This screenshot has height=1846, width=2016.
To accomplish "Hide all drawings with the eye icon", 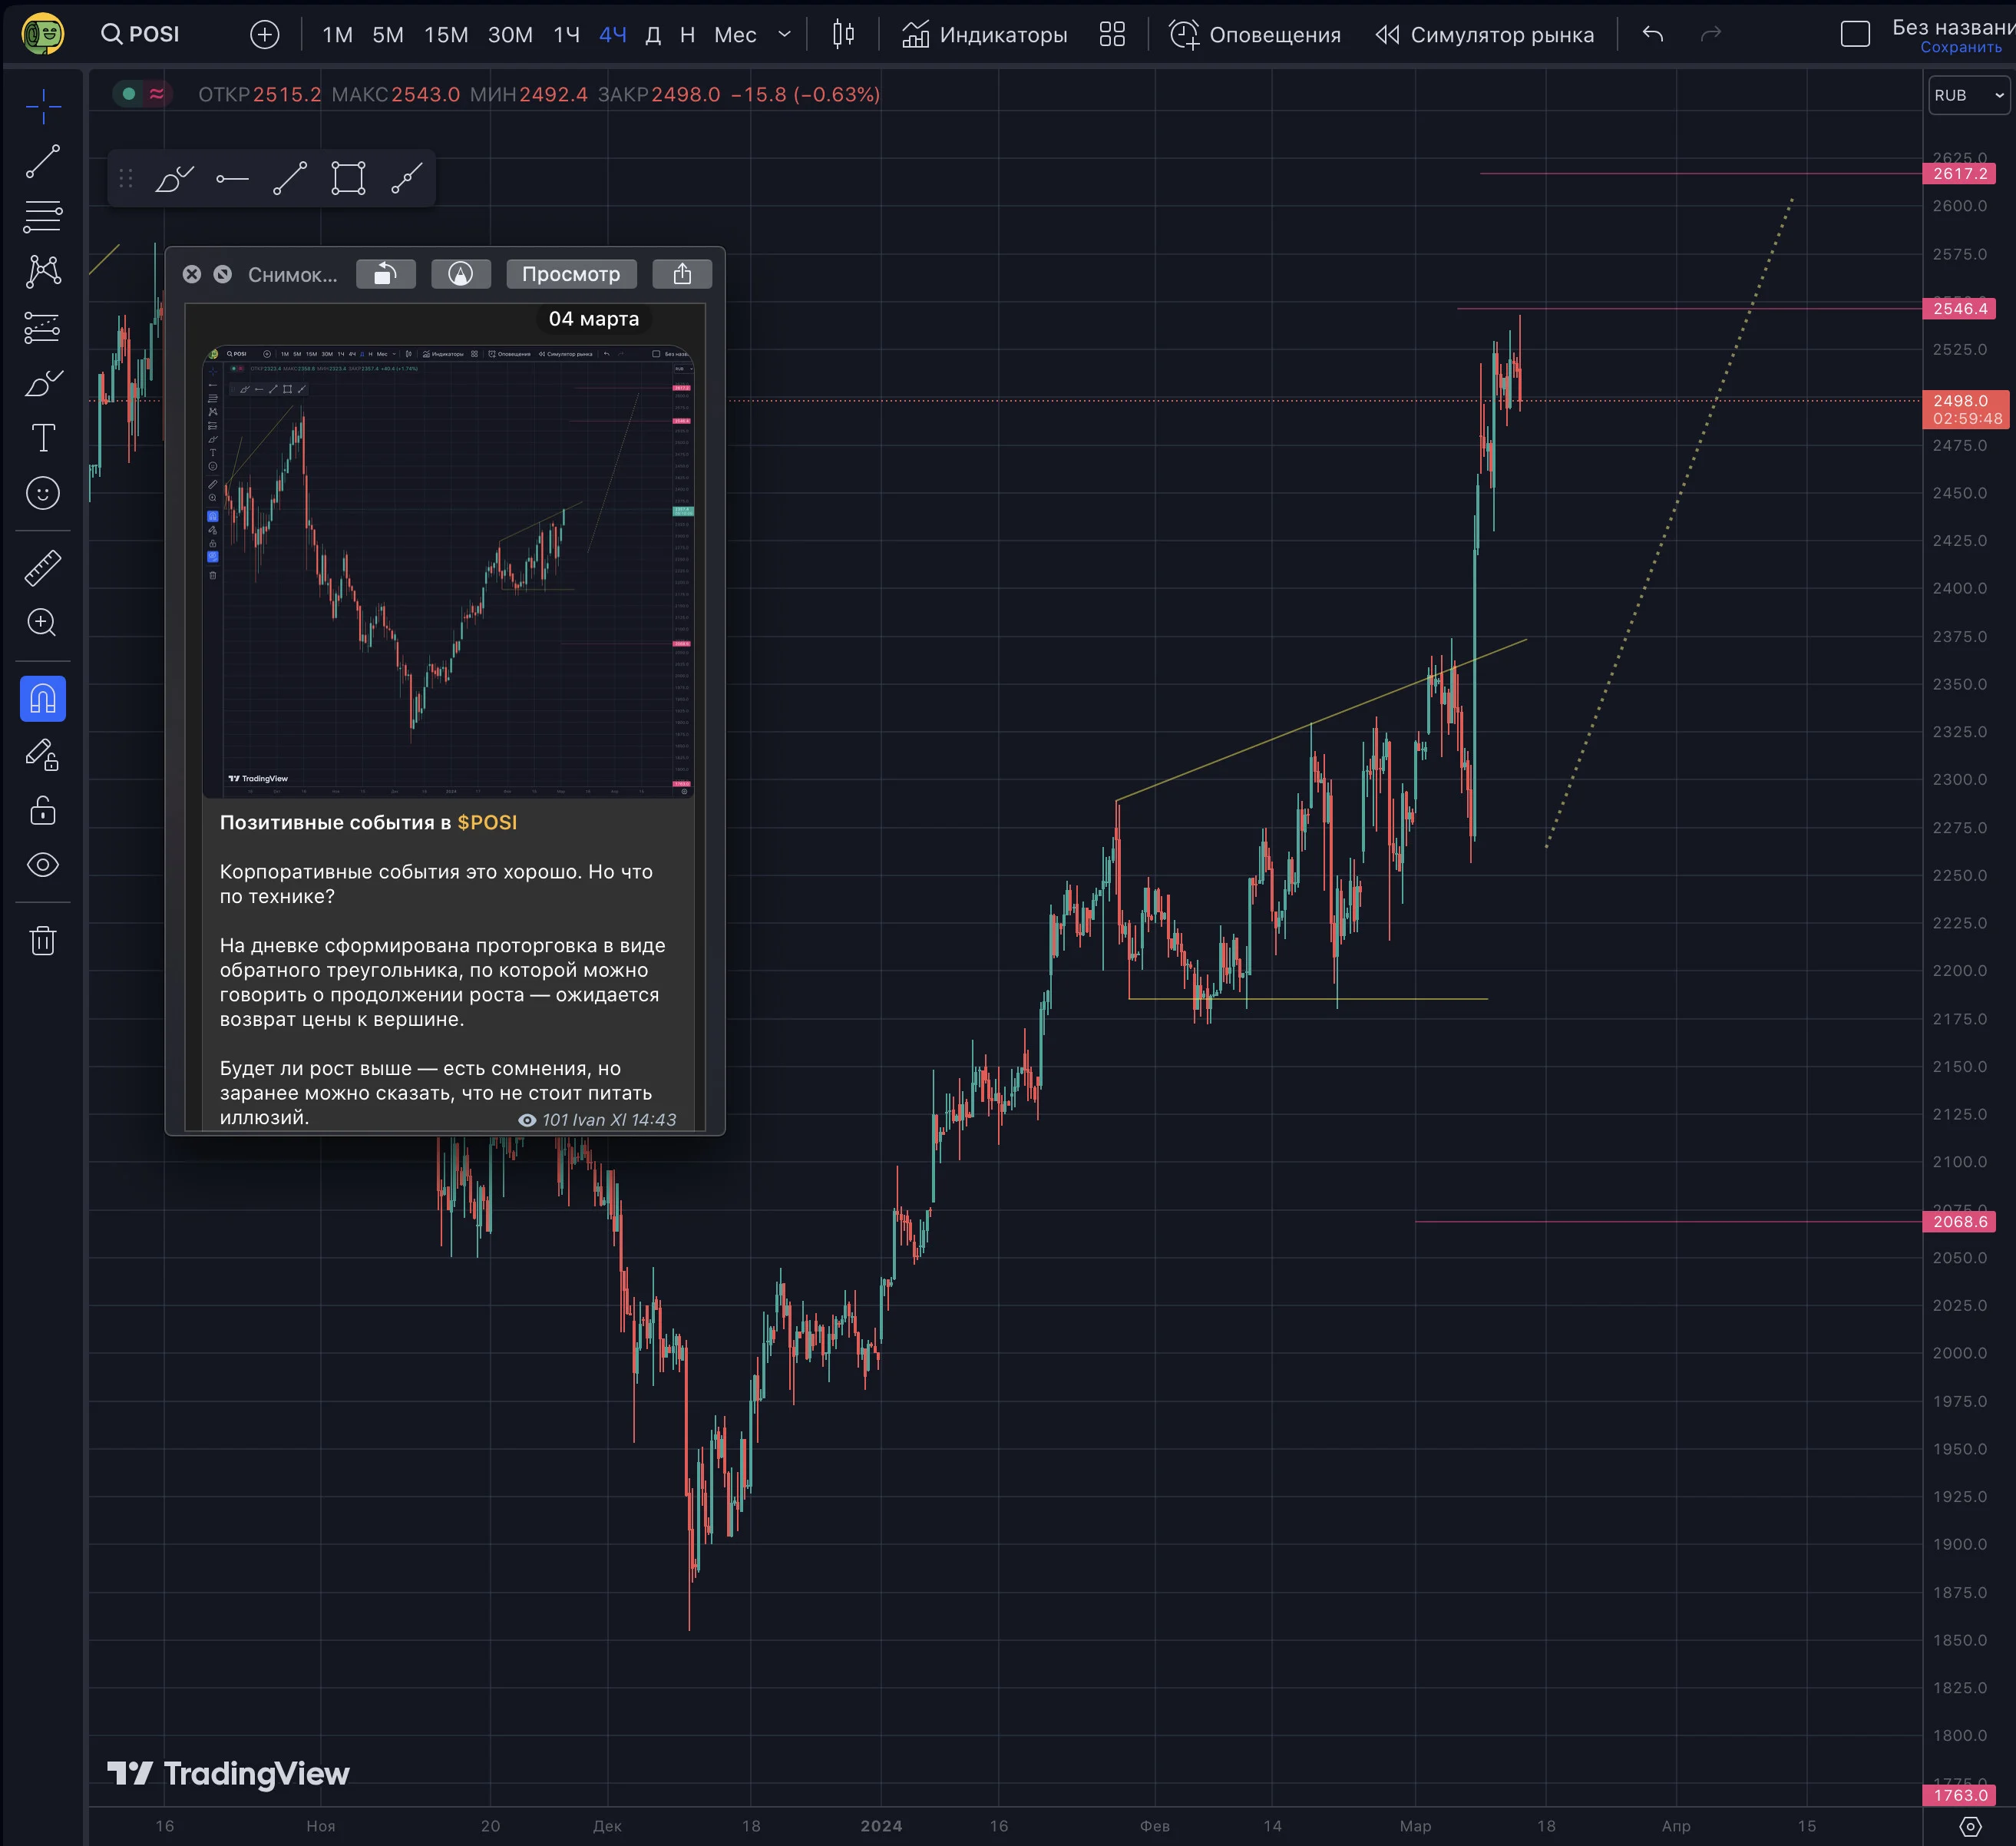I will [43, 865].
